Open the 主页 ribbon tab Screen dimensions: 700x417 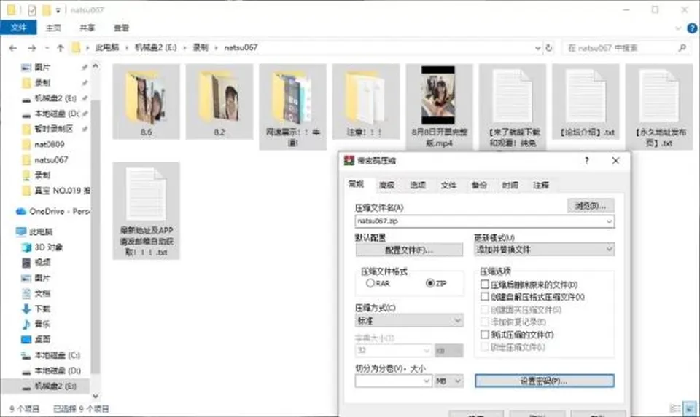53,28
